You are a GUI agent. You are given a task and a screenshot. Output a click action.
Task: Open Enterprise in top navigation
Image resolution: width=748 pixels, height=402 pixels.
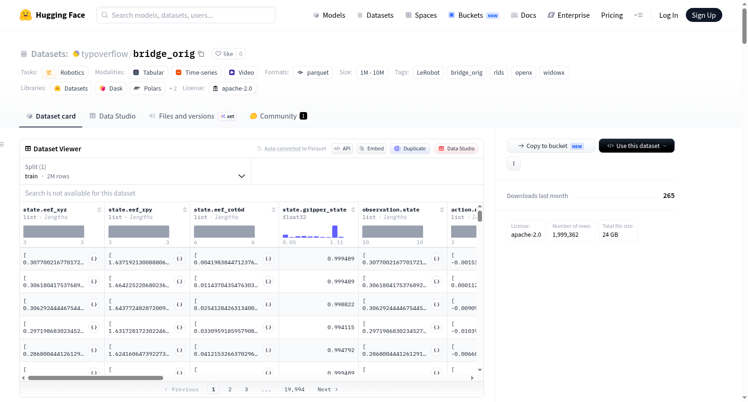pyautogui.click(x=568, y=15)
